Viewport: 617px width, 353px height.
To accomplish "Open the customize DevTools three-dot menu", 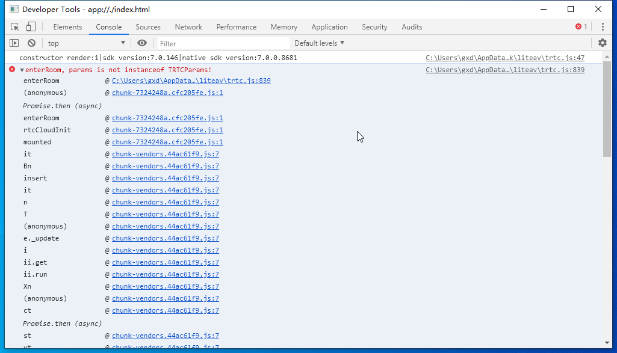I will [x=603, y=26].
